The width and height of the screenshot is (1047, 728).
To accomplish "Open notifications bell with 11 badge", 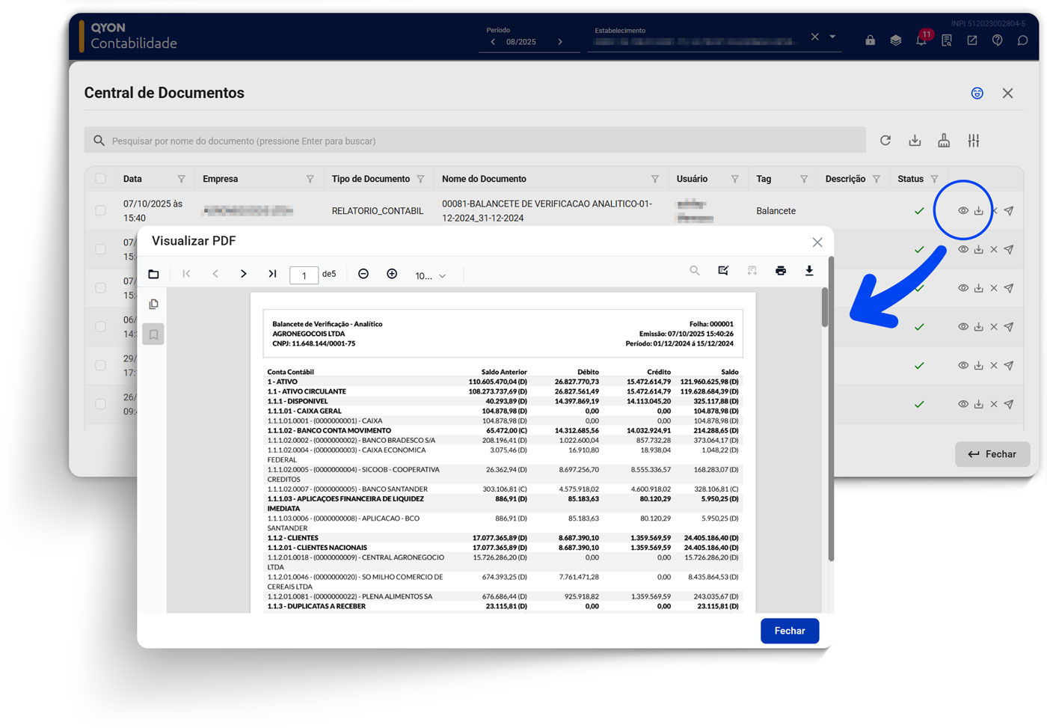I will point(921,40).
